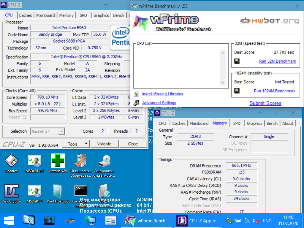Open the Среда восстановления desktop icon
The height and width of the screenshot is (228, 304).
(104, 191)
